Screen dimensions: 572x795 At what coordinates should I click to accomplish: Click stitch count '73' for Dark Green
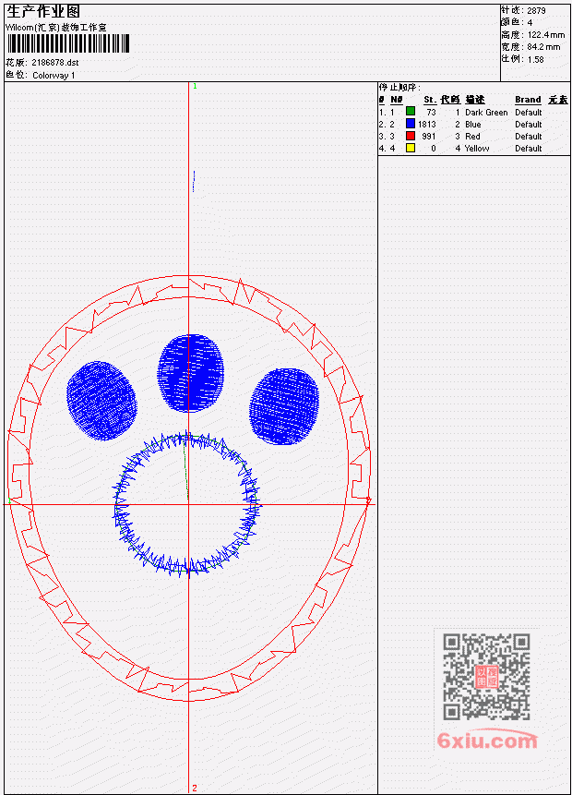(x=431, y=112)
